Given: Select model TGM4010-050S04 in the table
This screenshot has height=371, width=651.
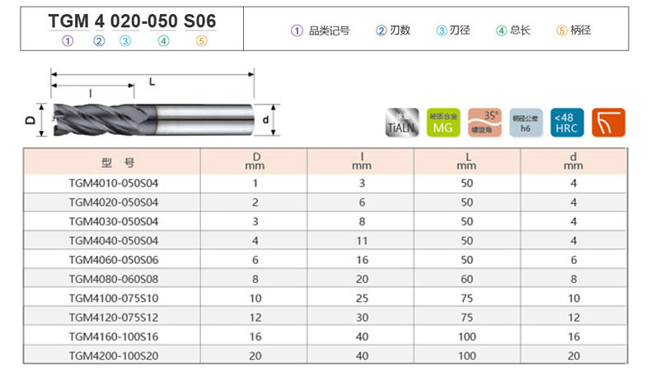Looking at the screenshot, I should 114,183.
